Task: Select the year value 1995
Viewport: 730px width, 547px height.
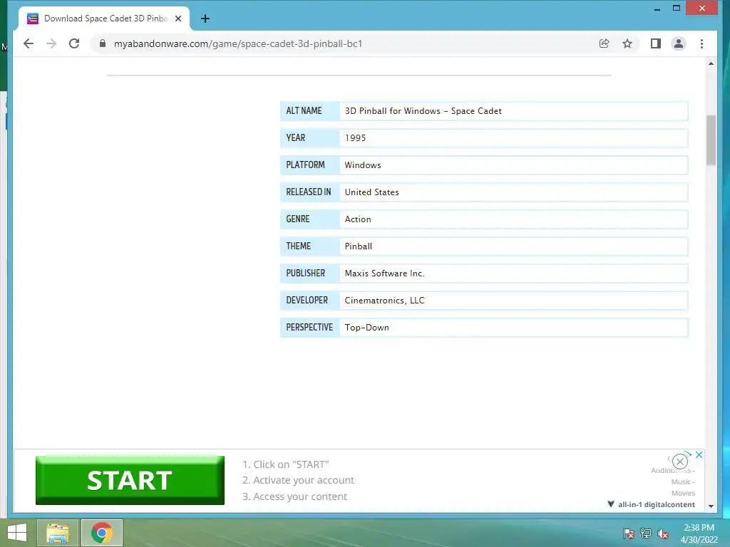Action: click(x=355, y=138)
